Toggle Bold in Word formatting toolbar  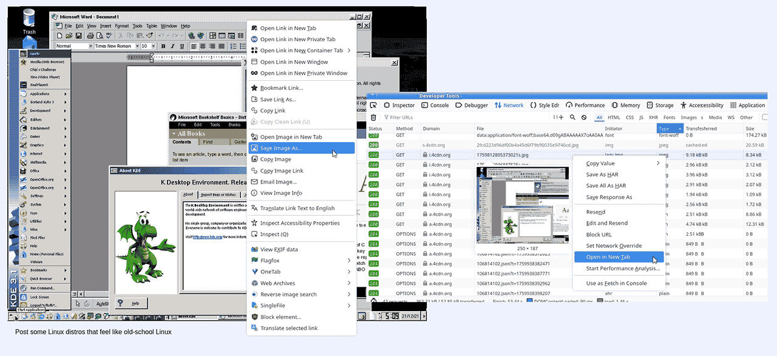pyautogui.click(x=165, y=46)
